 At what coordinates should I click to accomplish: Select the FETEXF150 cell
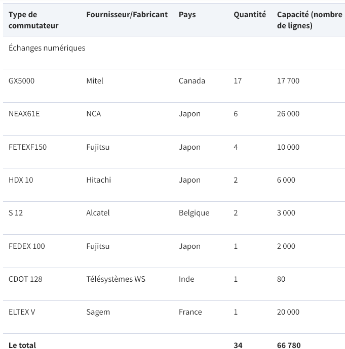28,147
